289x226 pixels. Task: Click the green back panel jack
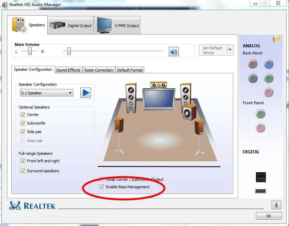point(268,78)
